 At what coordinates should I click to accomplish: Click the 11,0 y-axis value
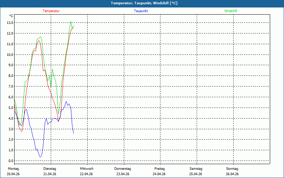[10, 44]
